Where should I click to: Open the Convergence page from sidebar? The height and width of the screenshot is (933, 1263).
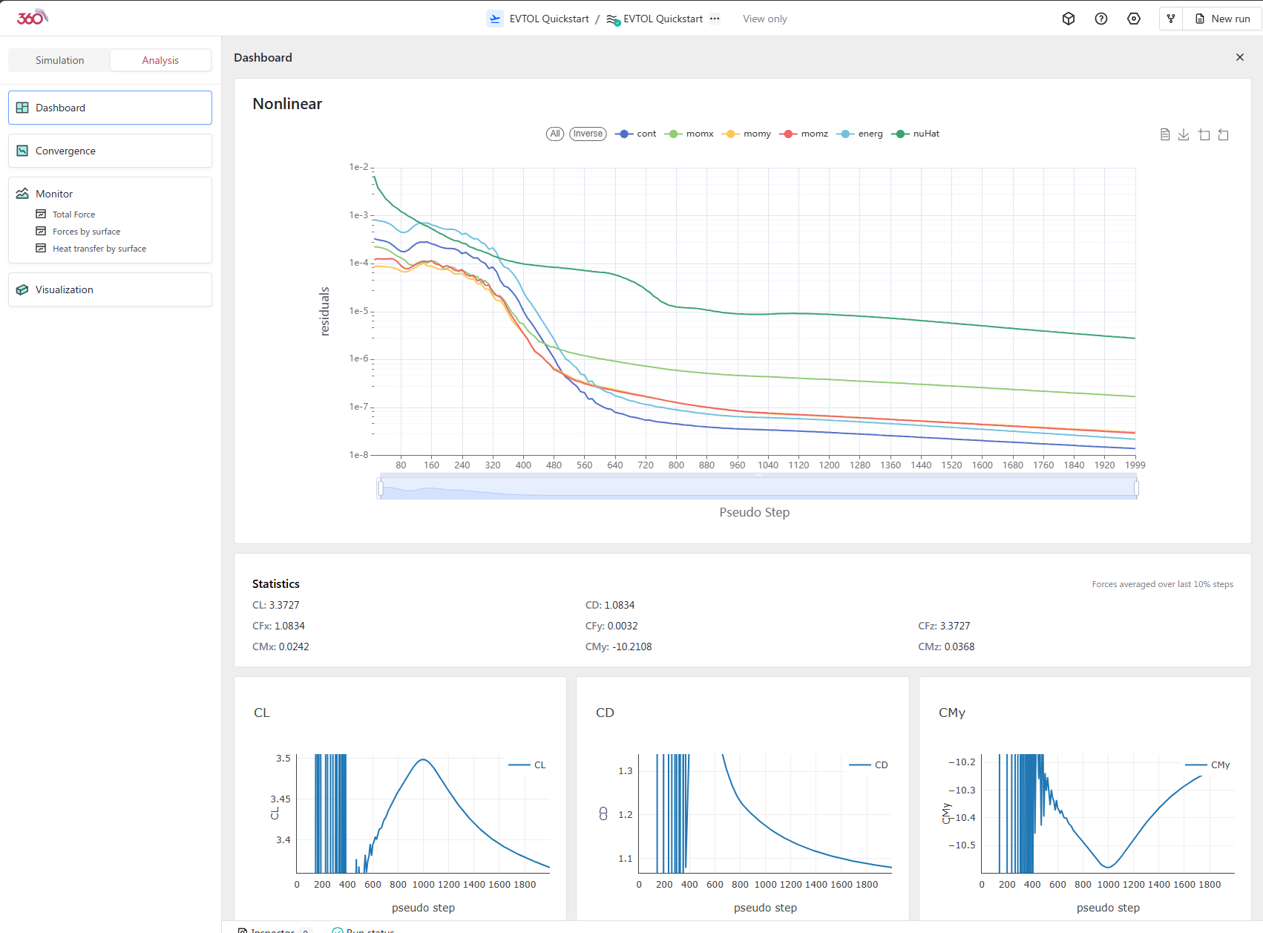[x=65, y=151]
